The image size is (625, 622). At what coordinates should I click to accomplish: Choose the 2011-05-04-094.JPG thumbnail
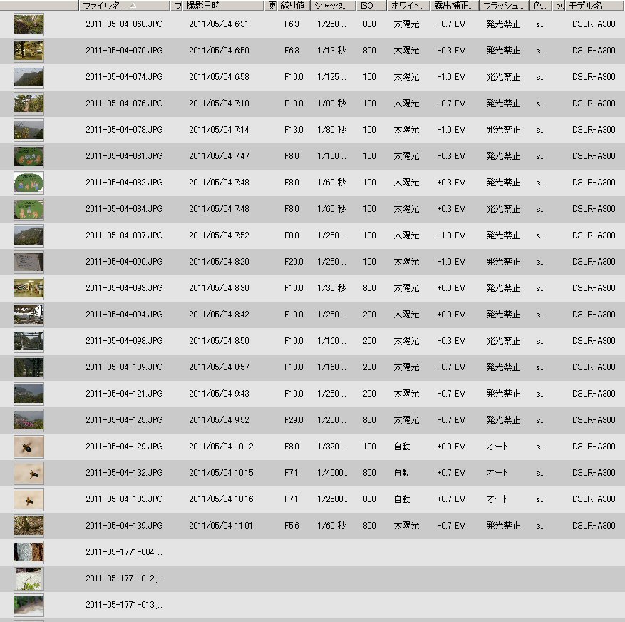(29, 315)
